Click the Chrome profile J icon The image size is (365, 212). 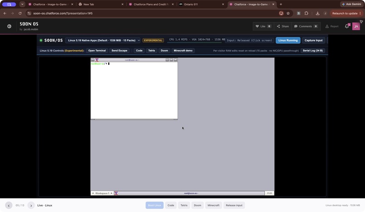click(325, 13)
